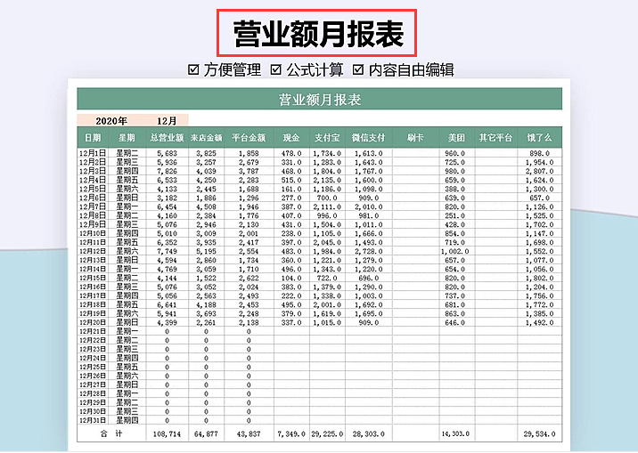Select 星期四 cell in 12月17日 row
The height and width of the screenshot is (453, 638).
tap(127, 296)
